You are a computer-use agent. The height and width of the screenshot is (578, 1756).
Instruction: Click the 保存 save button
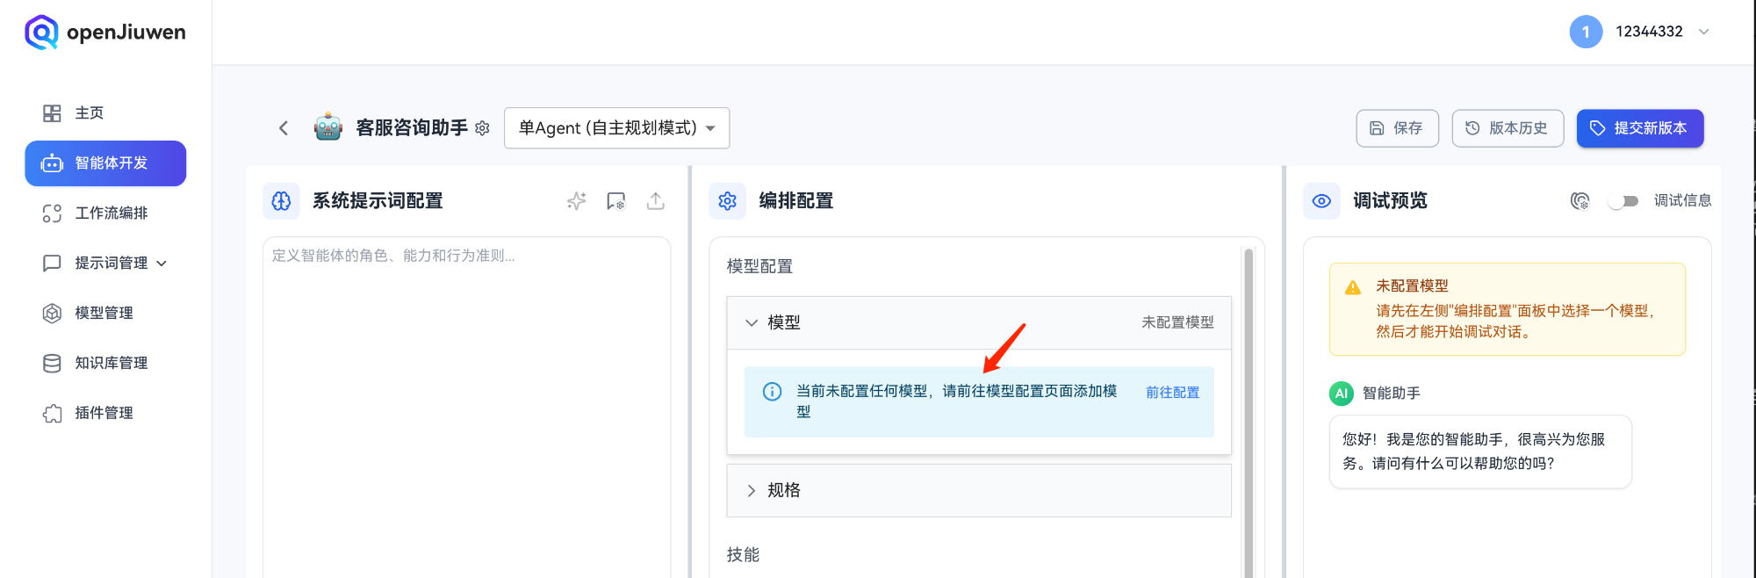(x=1397, y=128)
